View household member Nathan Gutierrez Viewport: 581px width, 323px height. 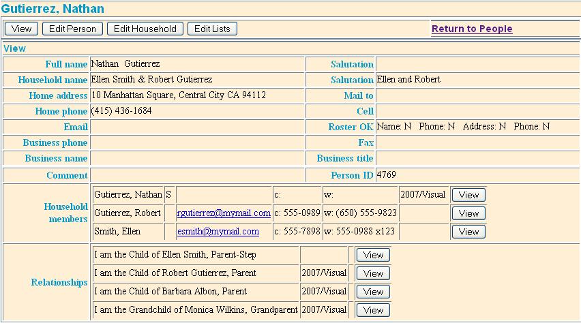point(468,195)
